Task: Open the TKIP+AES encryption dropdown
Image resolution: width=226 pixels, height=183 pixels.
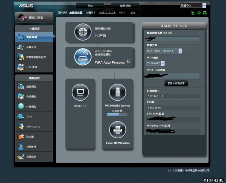Action: (155, 63)
